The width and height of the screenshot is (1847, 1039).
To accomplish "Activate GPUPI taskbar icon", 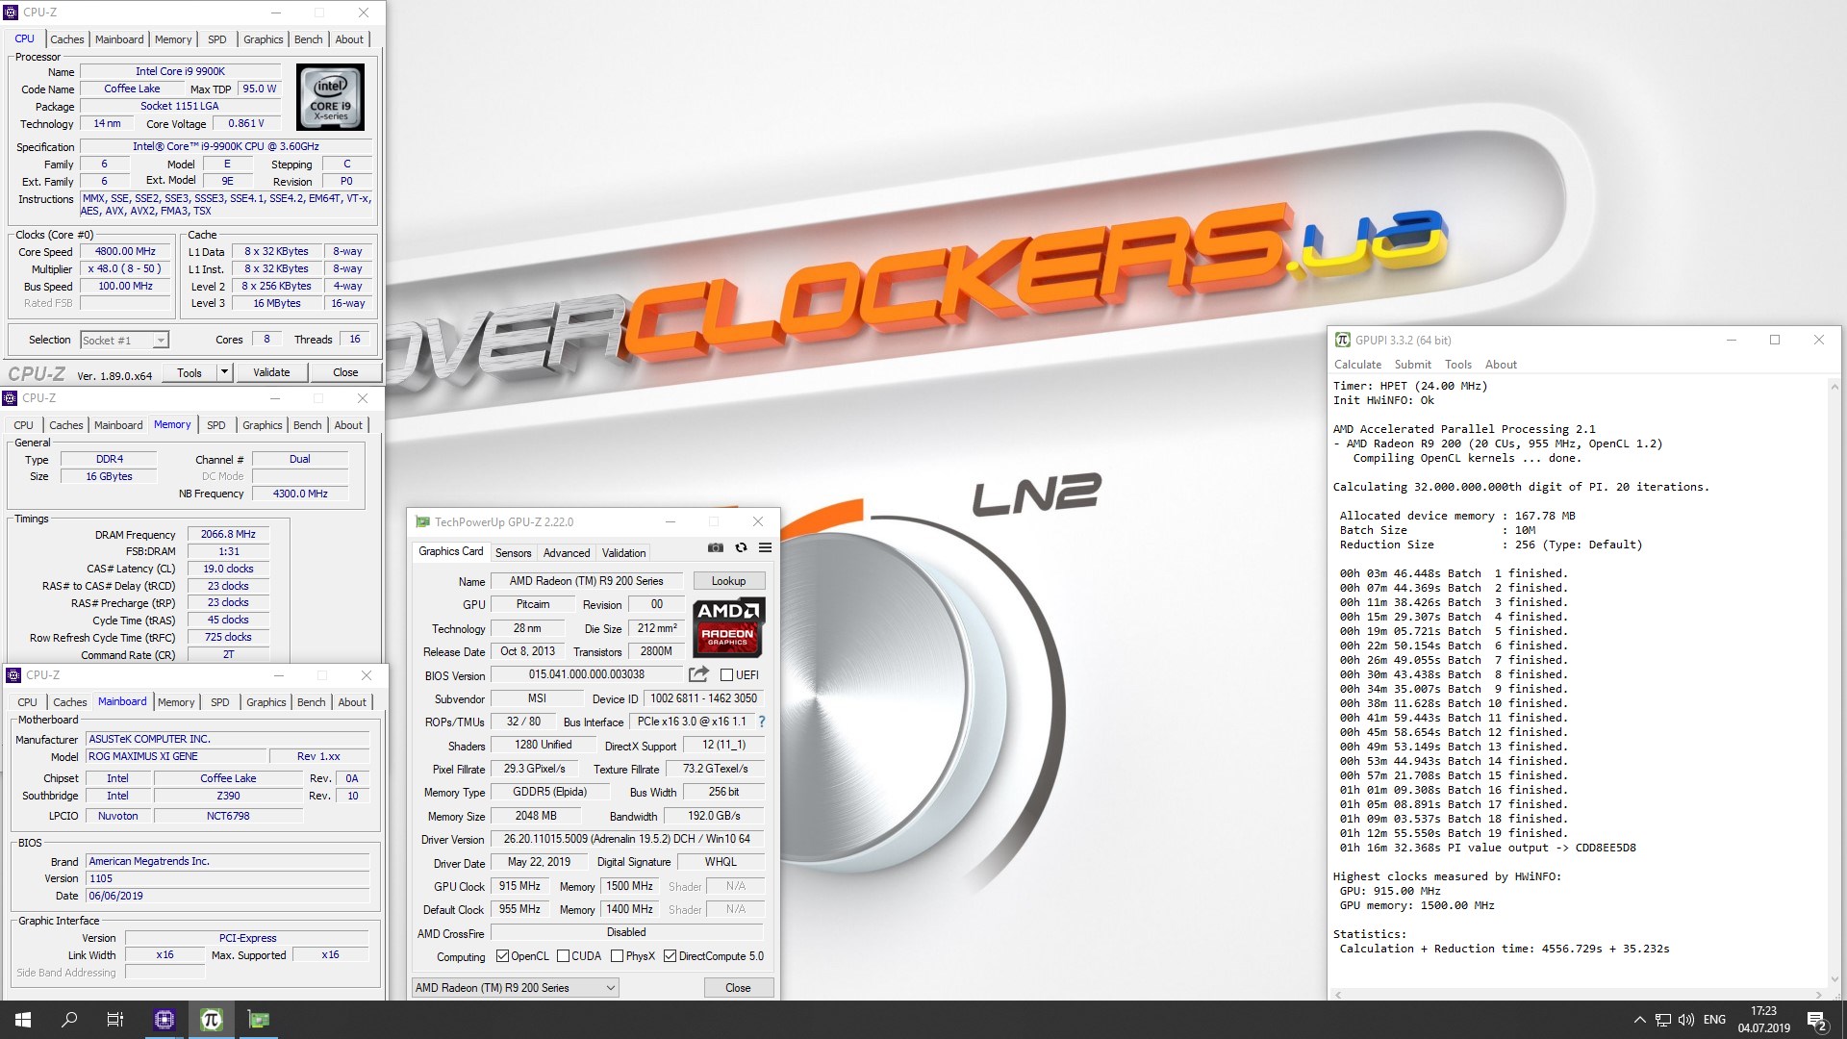I will 212,1020.
